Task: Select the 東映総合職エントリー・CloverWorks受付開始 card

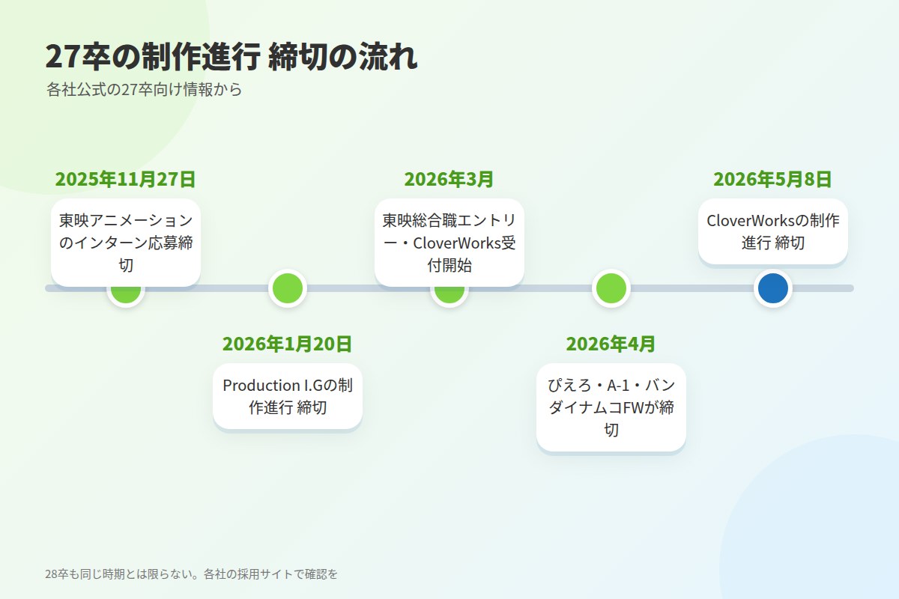Action: click(x=449, y=243)
